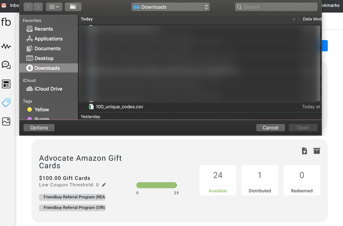This screenshot has width=343, height=226.
Task: Click the Open button in the dialog
Action: (x=303, y=128)
